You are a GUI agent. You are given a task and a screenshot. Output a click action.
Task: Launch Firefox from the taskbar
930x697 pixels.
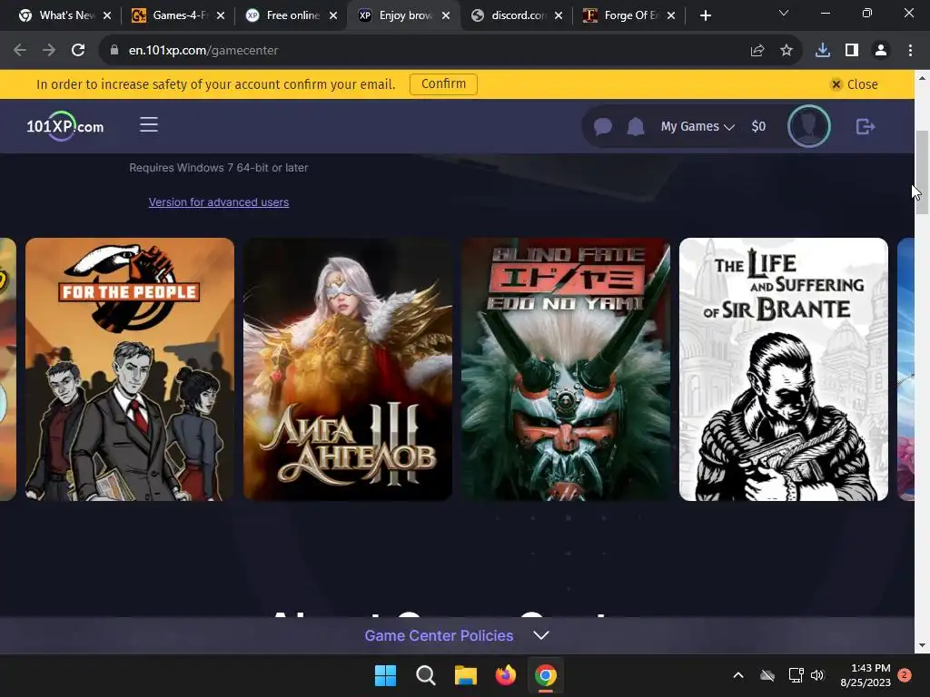pos(505,675)
